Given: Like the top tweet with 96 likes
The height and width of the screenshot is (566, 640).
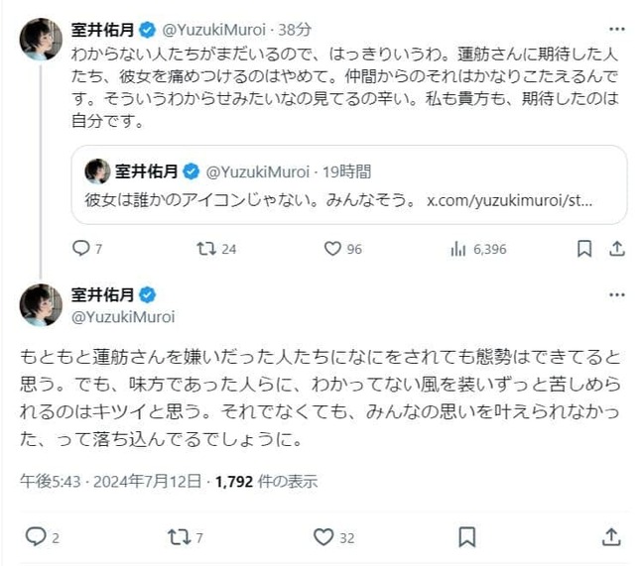Looking at the screenshot, I should [x=334, y=248].
